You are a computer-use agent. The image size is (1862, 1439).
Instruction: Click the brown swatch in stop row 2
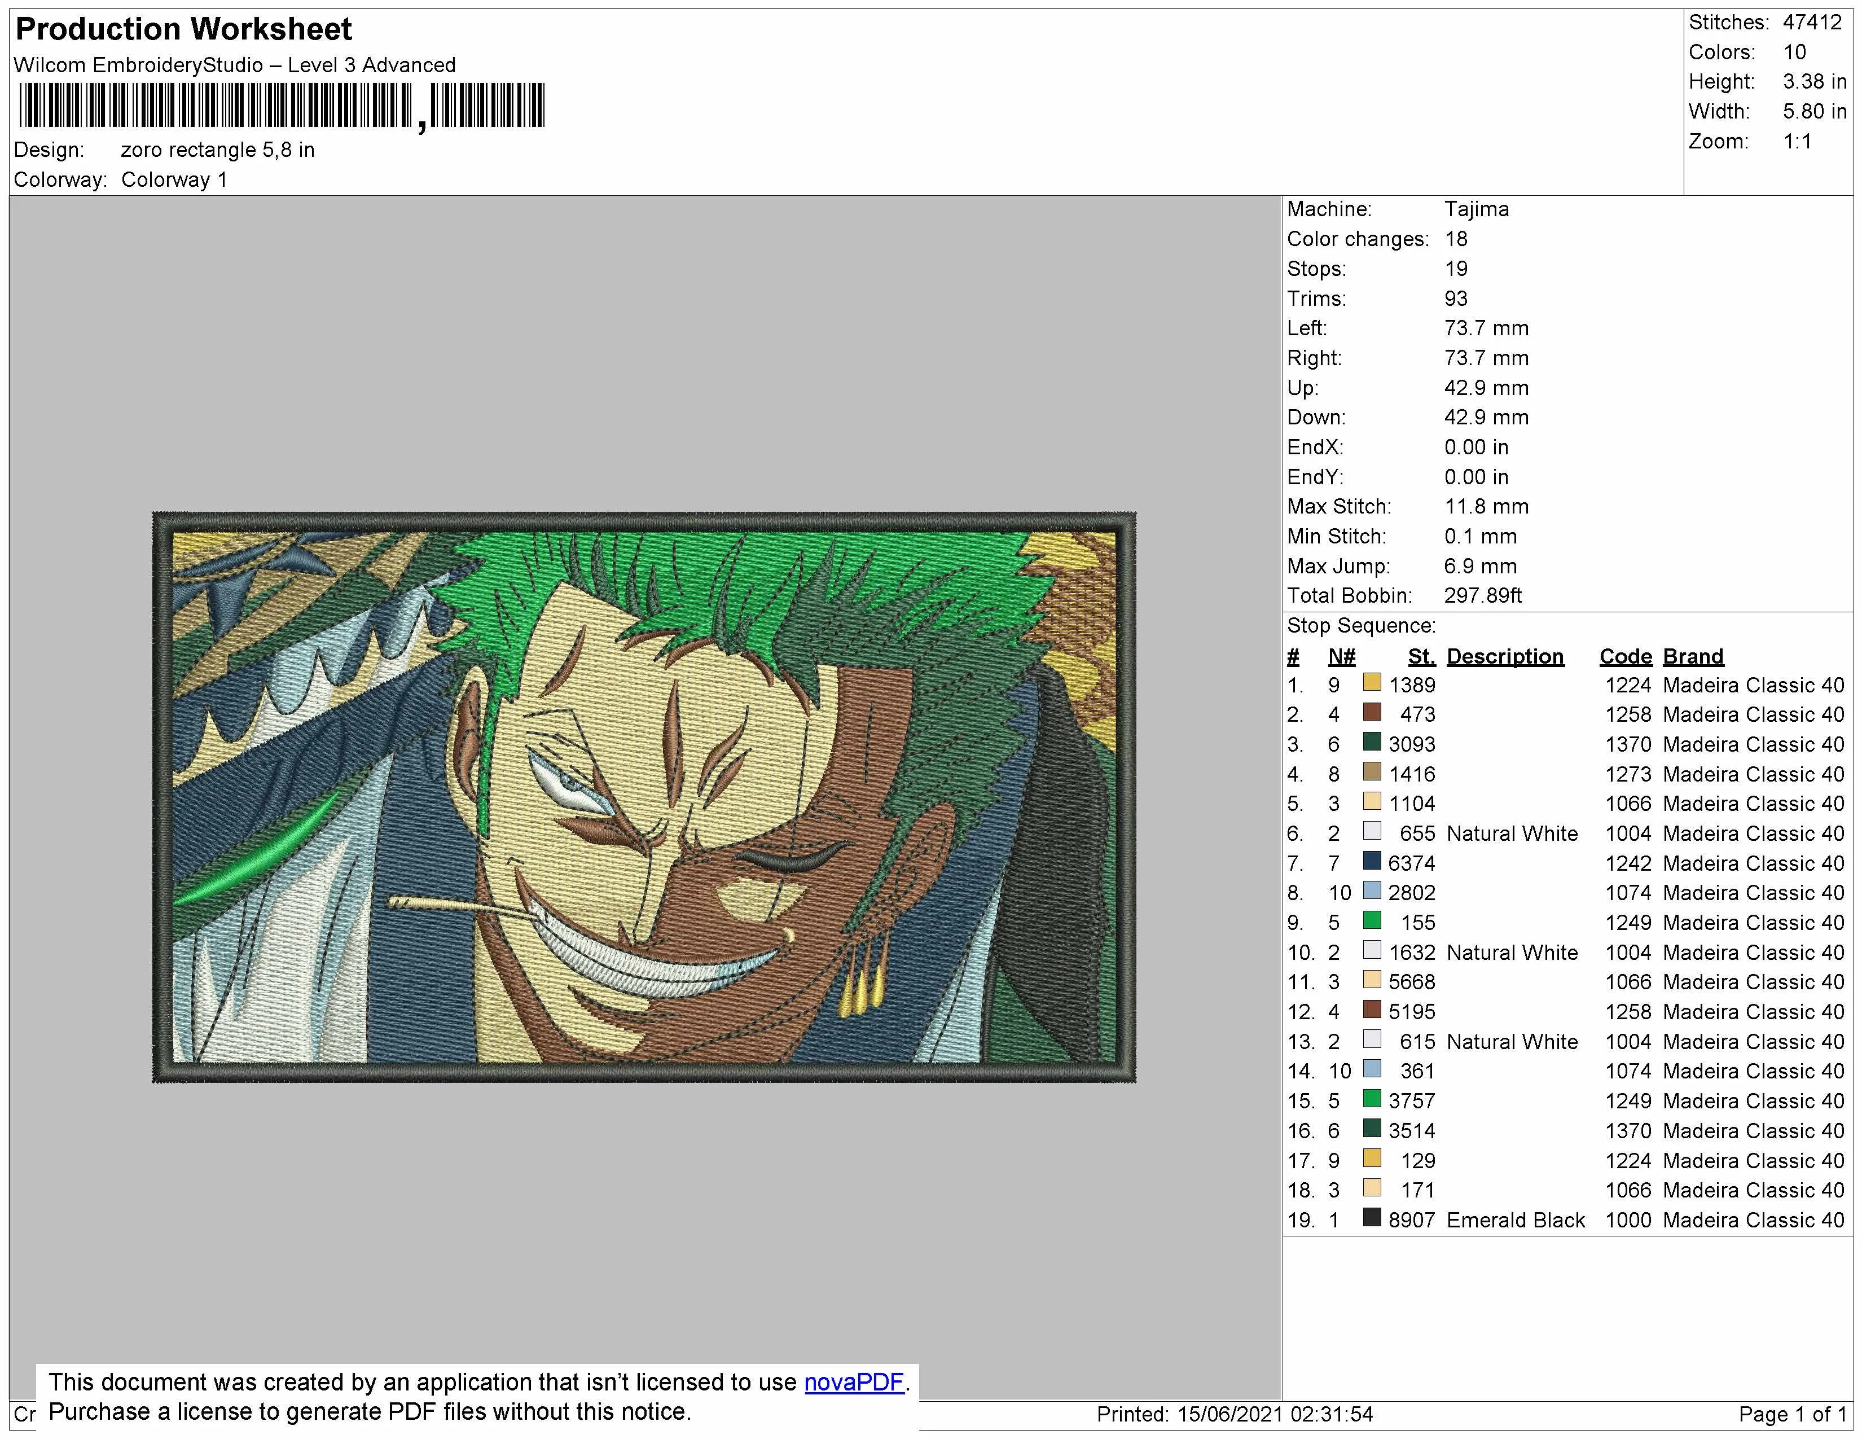(x=1372, y=712)
